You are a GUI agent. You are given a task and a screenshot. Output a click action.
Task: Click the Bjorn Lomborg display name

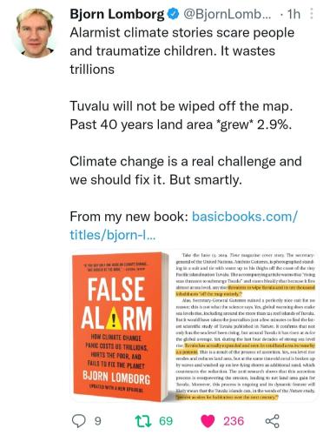pyautogui.click(x=117, y=14)
